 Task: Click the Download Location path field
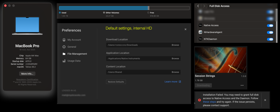[x=143, y=45]
